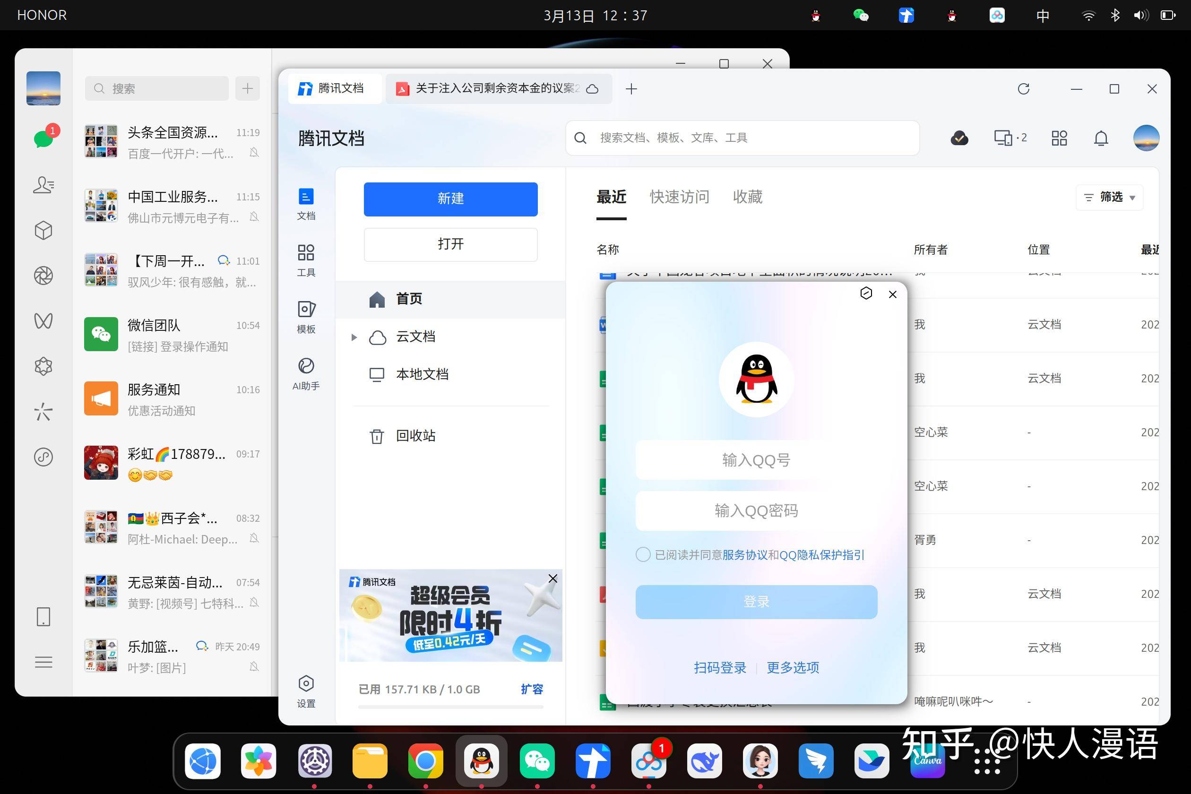1191x794 pixels.
Task: Sort by 所有者 column header
Action: pos(930,250)
